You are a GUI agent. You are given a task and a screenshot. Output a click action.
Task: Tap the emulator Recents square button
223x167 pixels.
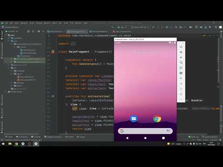point(164,138)
